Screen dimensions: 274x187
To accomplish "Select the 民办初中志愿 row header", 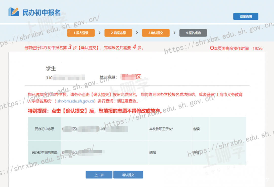I will click(x=44, y=129).
